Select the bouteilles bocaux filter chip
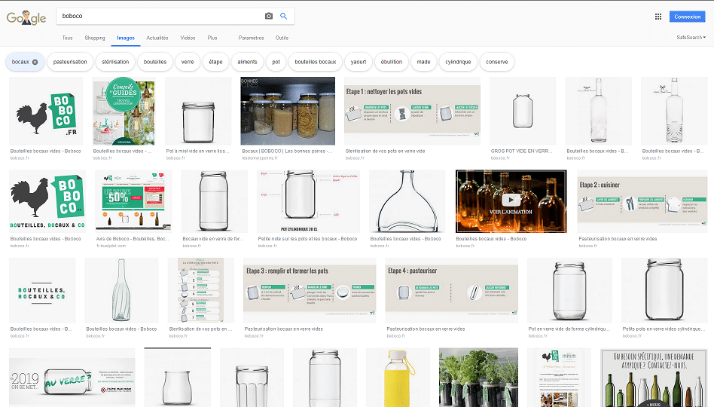The image size is (714, 407). pos(315,62)
